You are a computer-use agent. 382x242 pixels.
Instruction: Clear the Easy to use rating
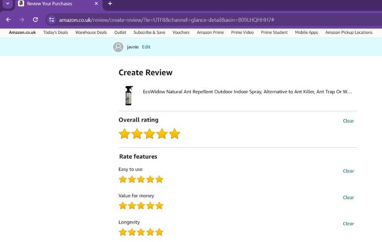[x=349, y=171]
